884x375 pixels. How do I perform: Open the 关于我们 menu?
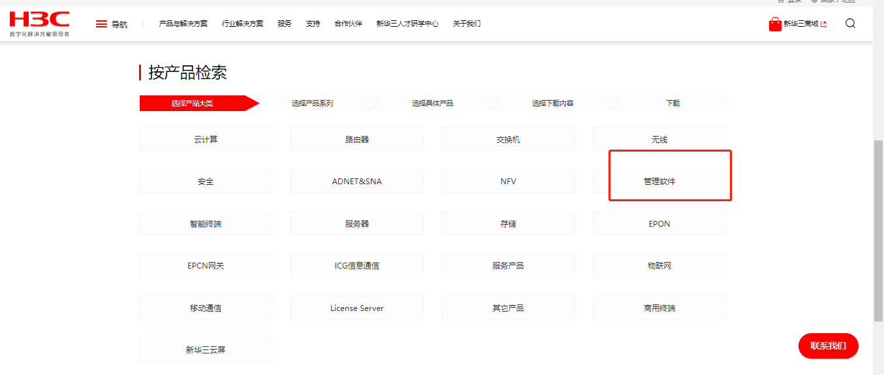pyautogui.click(x=467, y=24)
